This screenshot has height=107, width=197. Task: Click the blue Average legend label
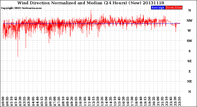(x=158, y=7)
